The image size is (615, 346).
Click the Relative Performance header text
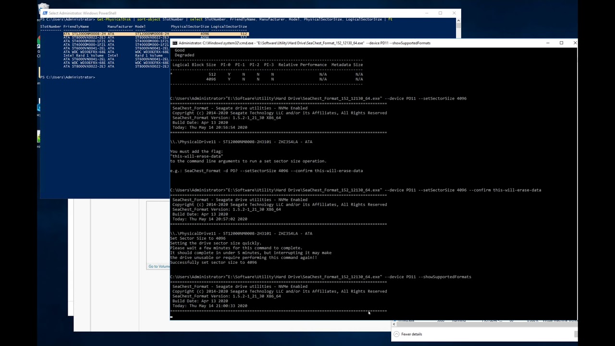pos(302,64)
